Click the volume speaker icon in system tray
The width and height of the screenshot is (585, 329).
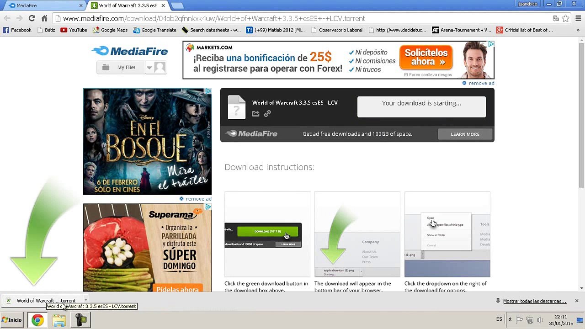[540, 320]
